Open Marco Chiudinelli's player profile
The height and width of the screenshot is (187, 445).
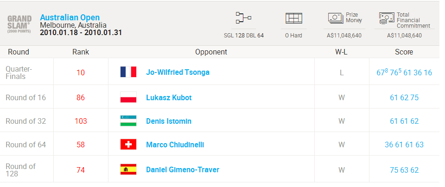click(175, 145)
